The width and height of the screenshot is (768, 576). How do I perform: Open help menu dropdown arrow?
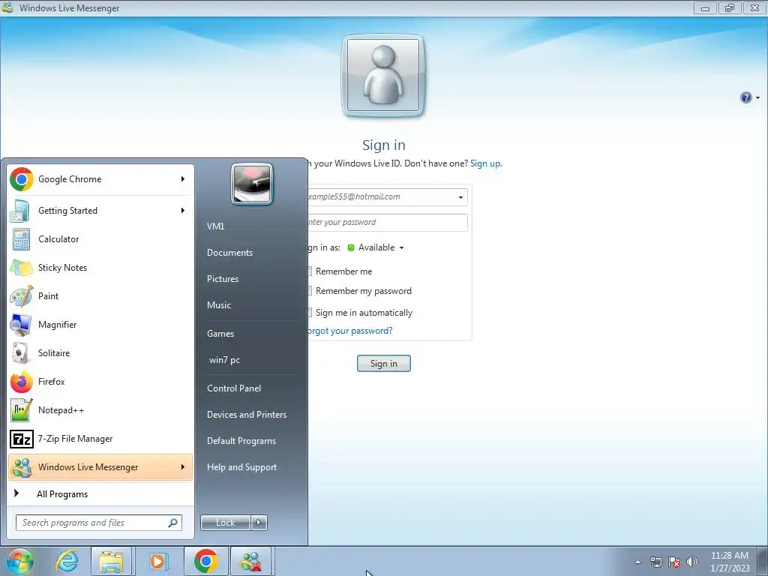coord(757,98)
